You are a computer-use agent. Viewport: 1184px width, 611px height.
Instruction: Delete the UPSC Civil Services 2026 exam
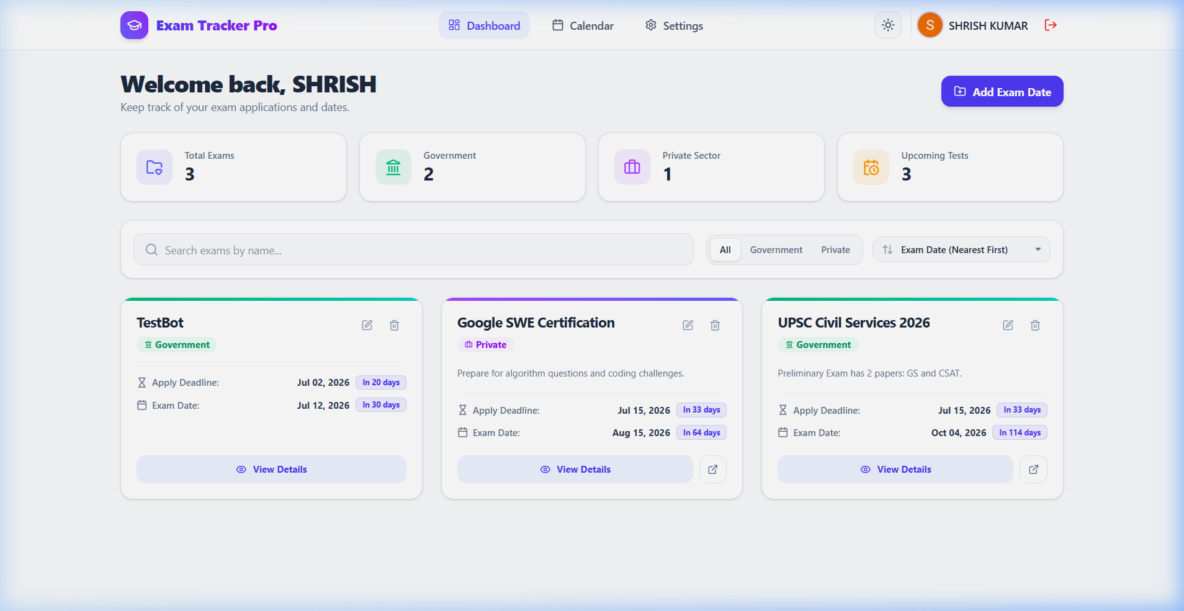1035,325
